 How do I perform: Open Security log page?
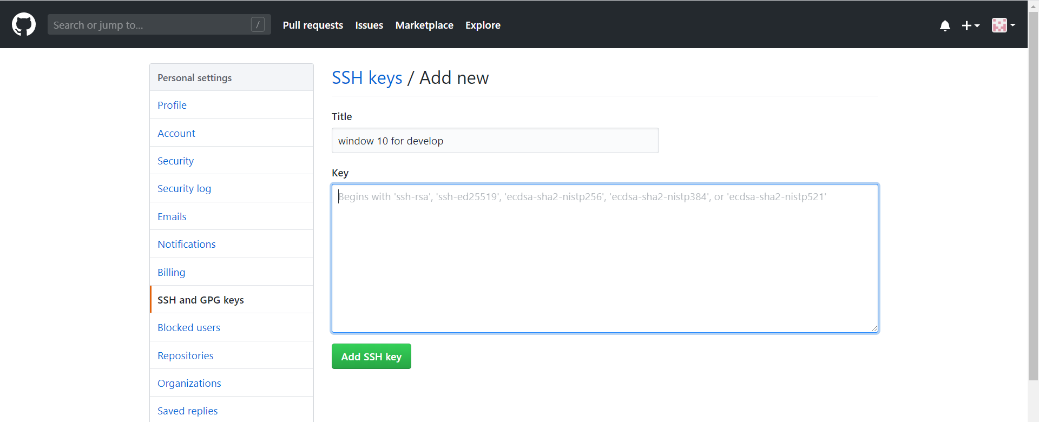[x=232, y=188]
